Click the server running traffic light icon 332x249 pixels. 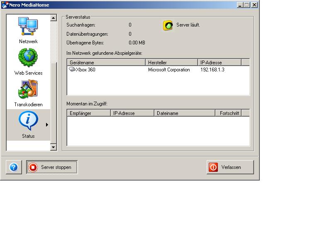click(x=168, y=26)
